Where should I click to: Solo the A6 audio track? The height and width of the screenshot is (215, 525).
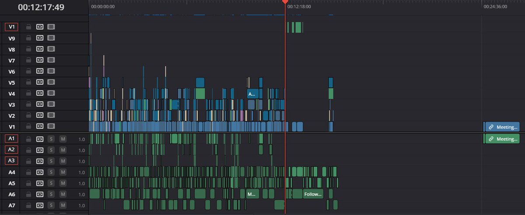point(51,194)
